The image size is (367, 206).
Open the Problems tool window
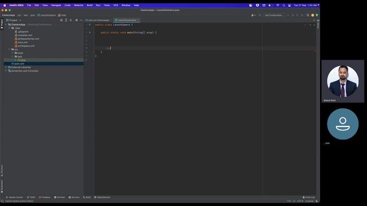click(x=45, y=197)
